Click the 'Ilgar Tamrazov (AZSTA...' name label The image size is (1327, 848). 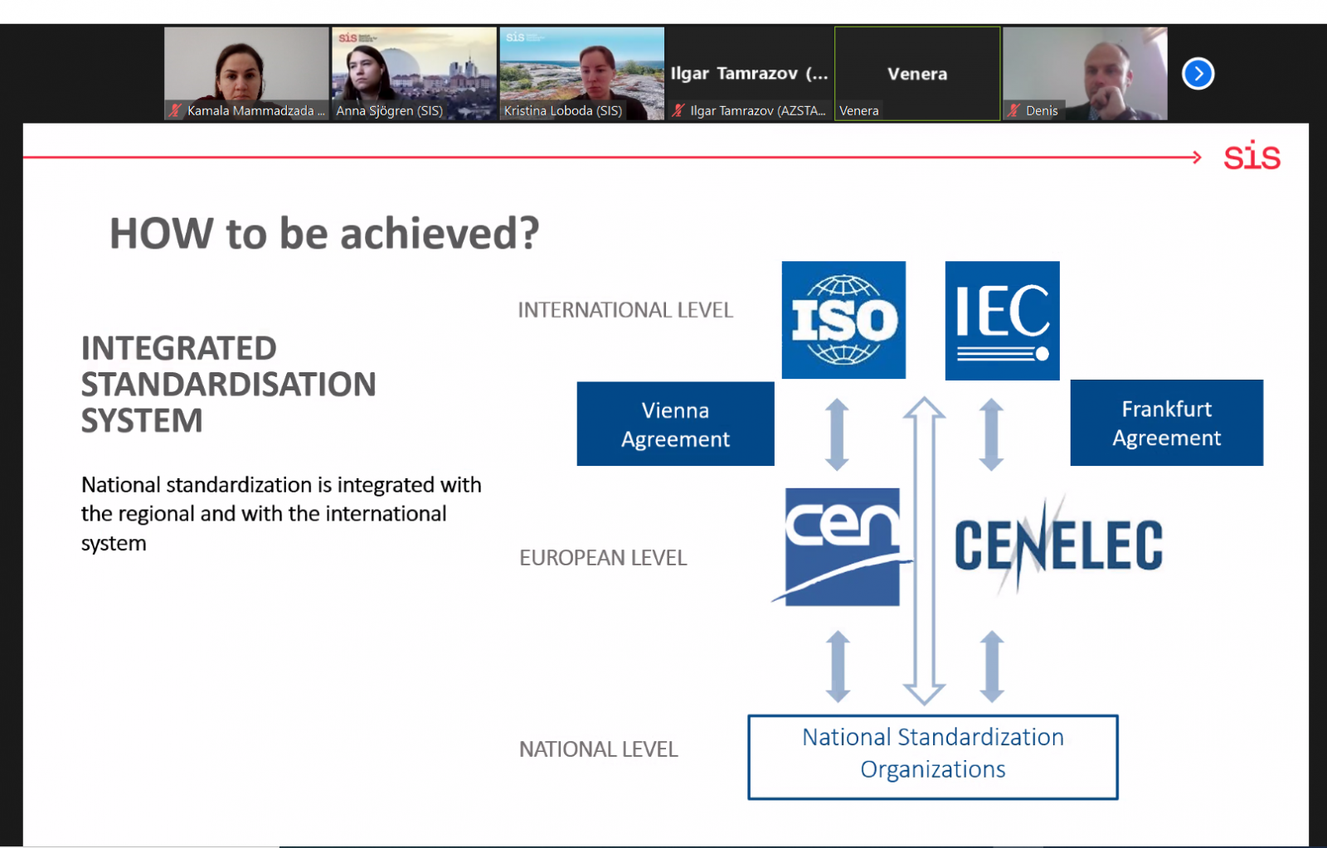(x=758, y=110)
